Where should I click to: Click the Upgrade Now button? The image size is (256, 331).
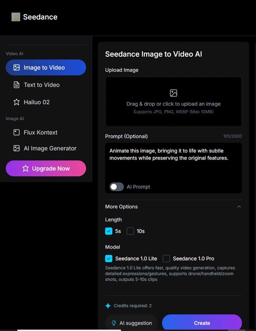tap(46, 168)
